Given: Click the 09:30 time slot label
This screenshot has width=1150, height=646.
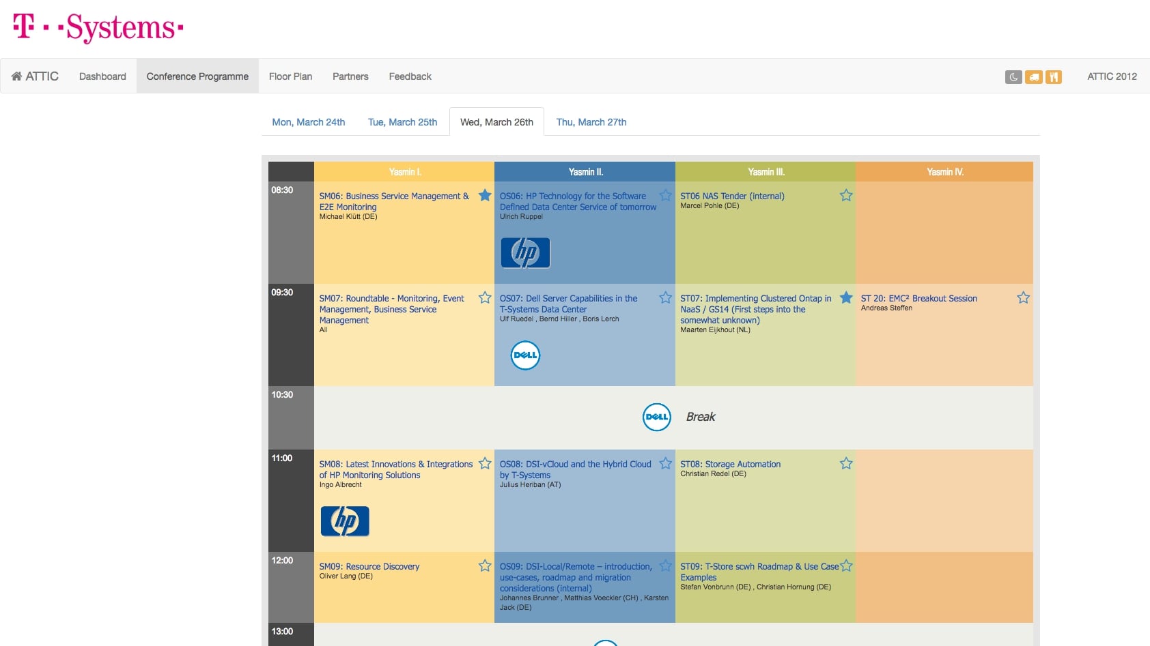Looking at the screenshot, I should (282, 292).
